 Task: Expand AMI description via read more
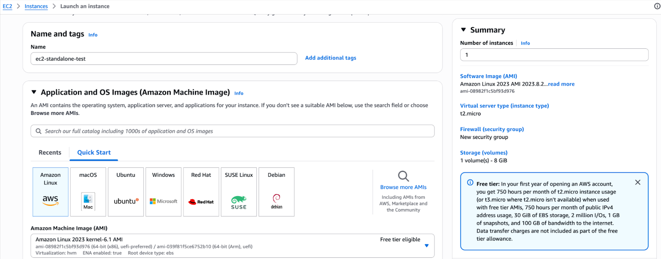561,84
